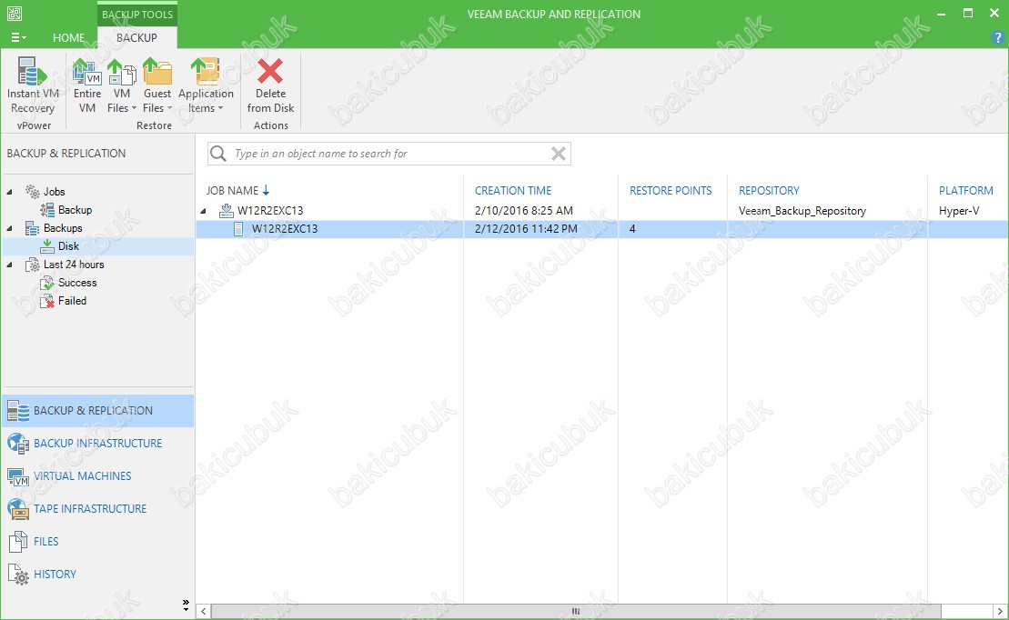This screenshot has height=620, width=1009.
Task: Select the Jobs tree node
Action: (54, 192)
